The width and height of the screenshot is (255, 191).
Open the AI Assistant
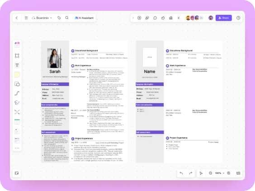coord(84,18)
